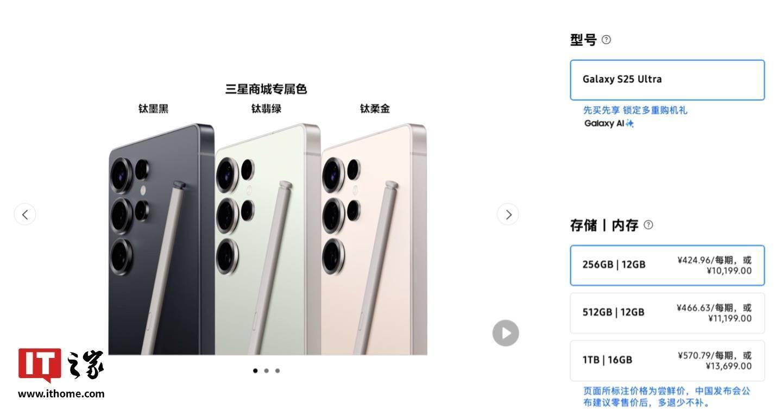Screen dimensions: 782x415
Task: Click the IT之家 logo
Action: (x=61, y=366)
